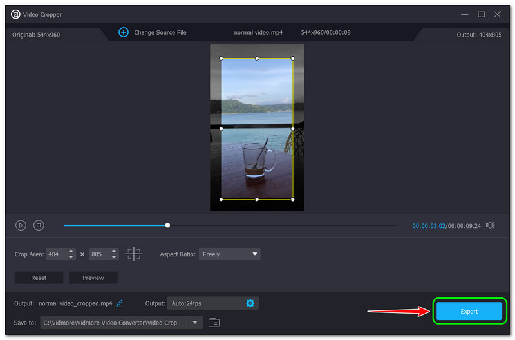This screenshot has width=515, height=340.
Task: Center the crop area with crosshair icon
Action: (x=134, y=254)
